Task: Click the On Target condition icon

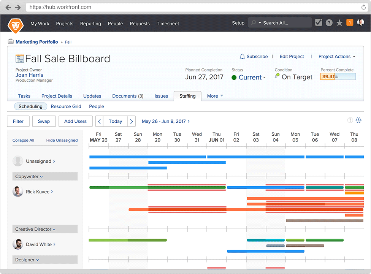Action: tap(277, 76)
